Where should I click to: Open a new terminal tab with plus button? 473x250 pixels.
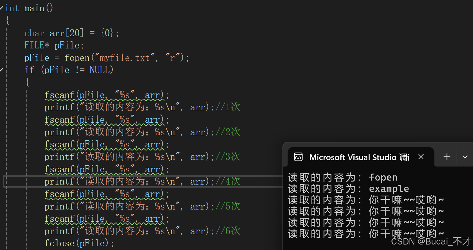tap(447, 157)
